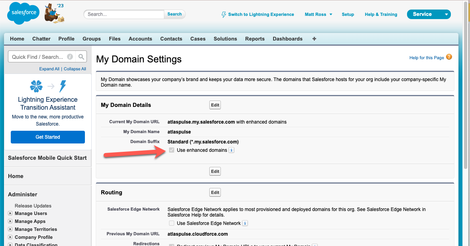Open the Service app dropdown arrow
The width and height of the screenshot is (470, 246).
coord(446,14)
